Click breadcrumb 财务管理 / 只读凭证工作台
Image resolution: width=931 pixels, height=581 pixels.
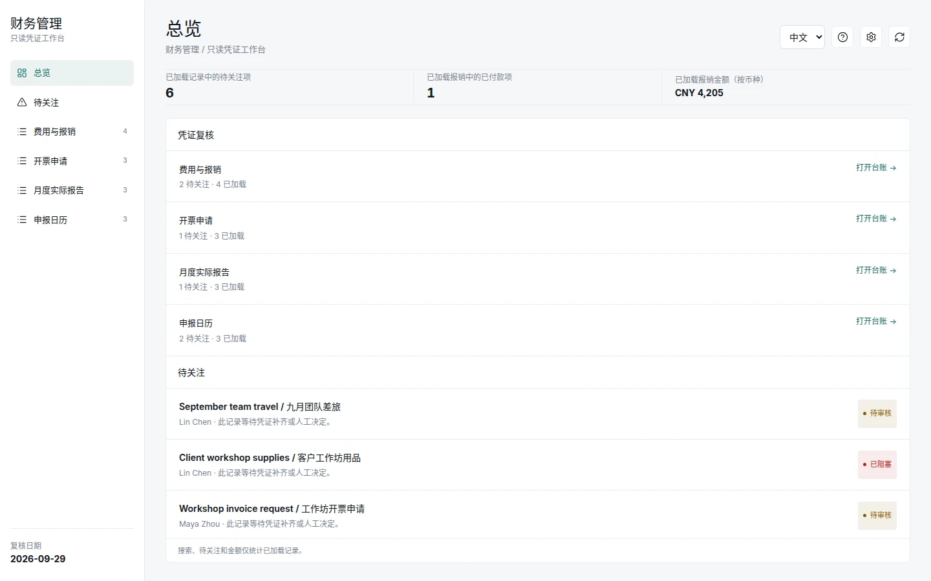click(x=215, y=50)
